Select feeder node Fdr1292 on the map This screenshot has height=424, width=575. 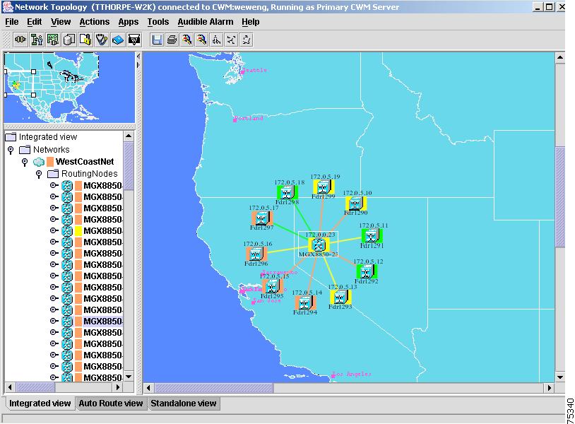point(367,272)
